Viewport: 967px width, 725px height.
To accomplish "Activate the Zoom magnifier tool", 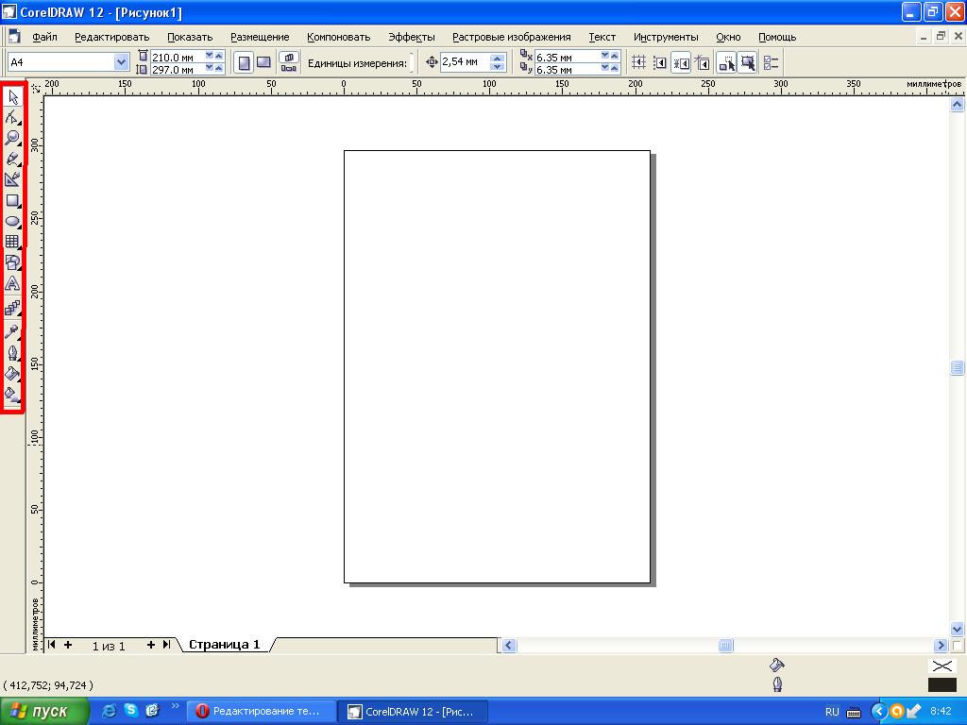I will [12, 138].
